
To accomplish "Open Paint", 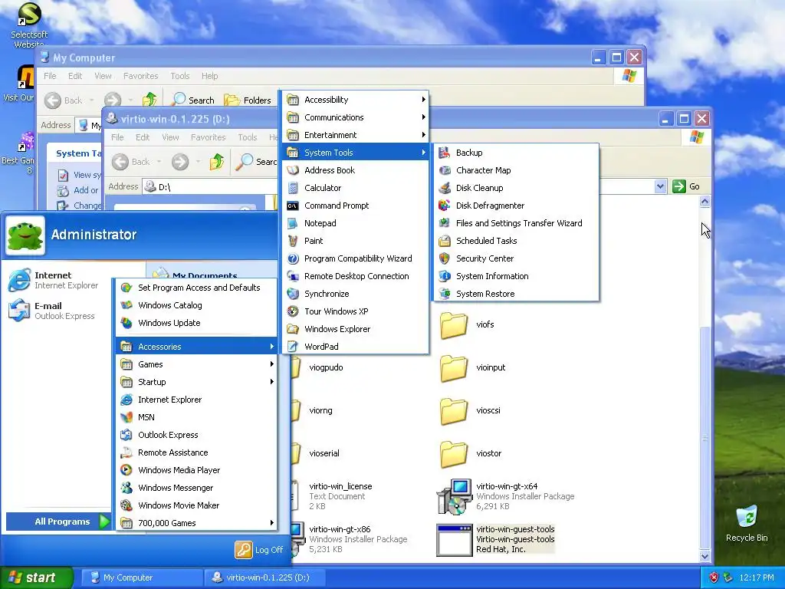I will point(356,241).
